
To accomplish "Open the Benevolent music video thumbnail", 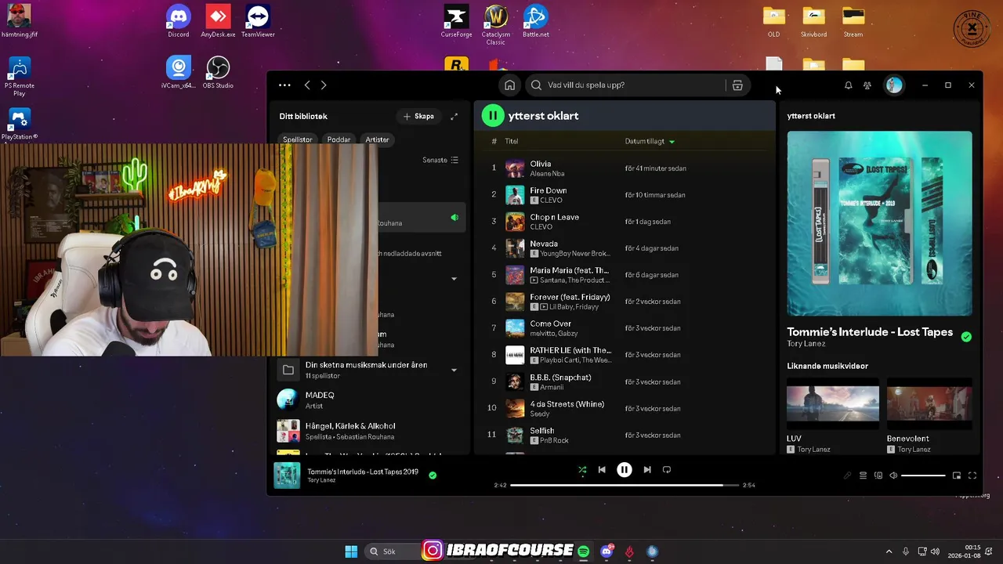I will point(929,403).
